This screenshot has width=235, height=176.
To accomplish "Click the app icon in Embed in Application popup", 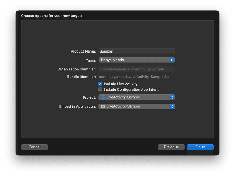I will click(103, 106).
